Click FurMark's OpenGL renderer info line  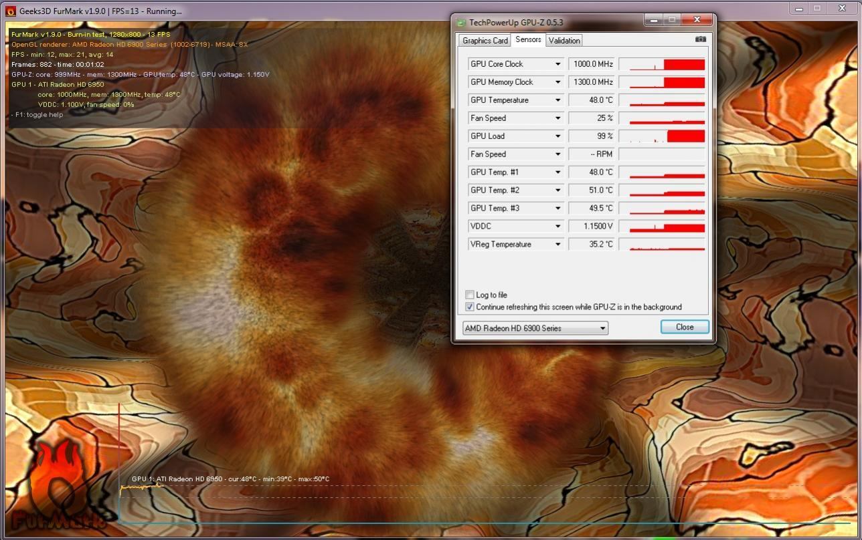pyautogui.click(x=130, y=45)
